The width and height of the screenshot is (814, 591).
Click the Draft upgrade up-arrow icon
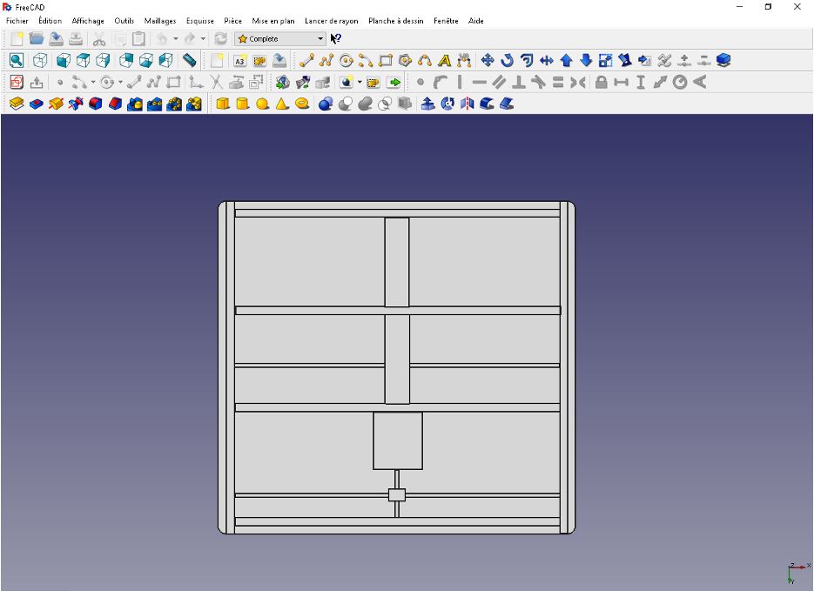click(x=567, y=60)
